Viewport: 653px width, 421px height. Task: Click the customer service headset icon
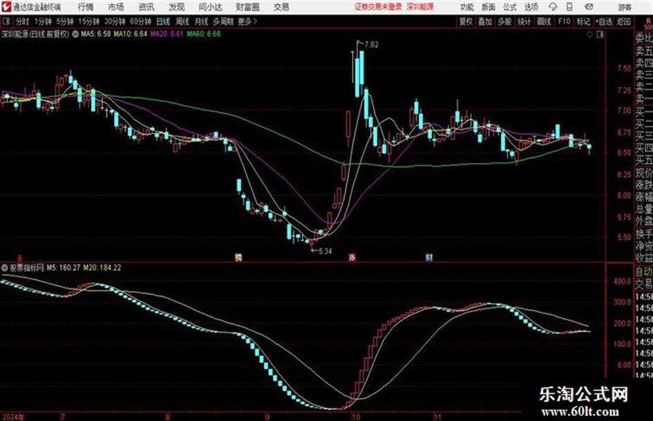click(553, 7)
